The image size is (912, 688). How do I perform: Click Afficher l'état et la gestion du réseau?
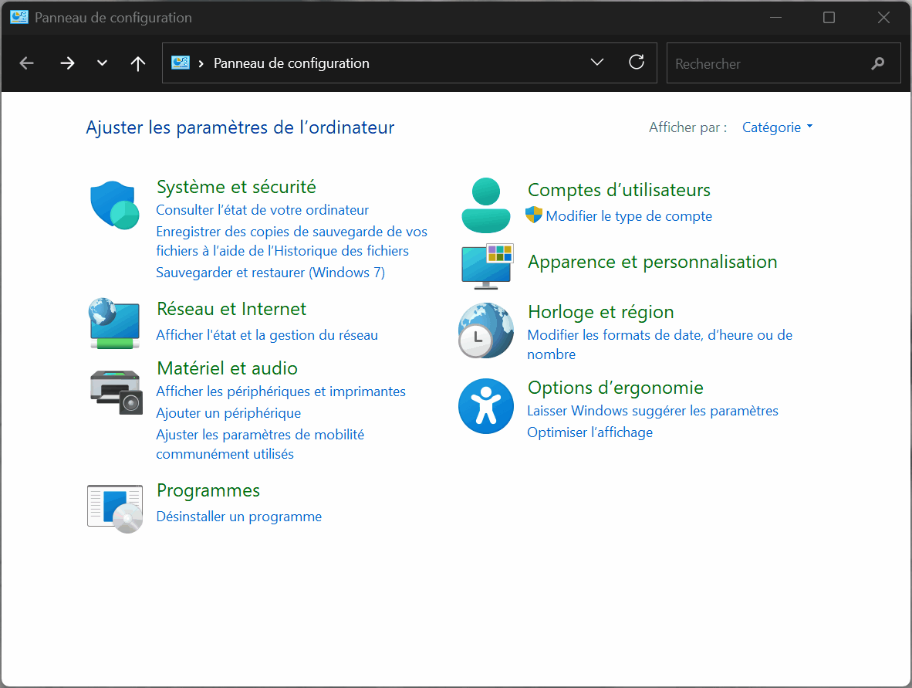267,334
